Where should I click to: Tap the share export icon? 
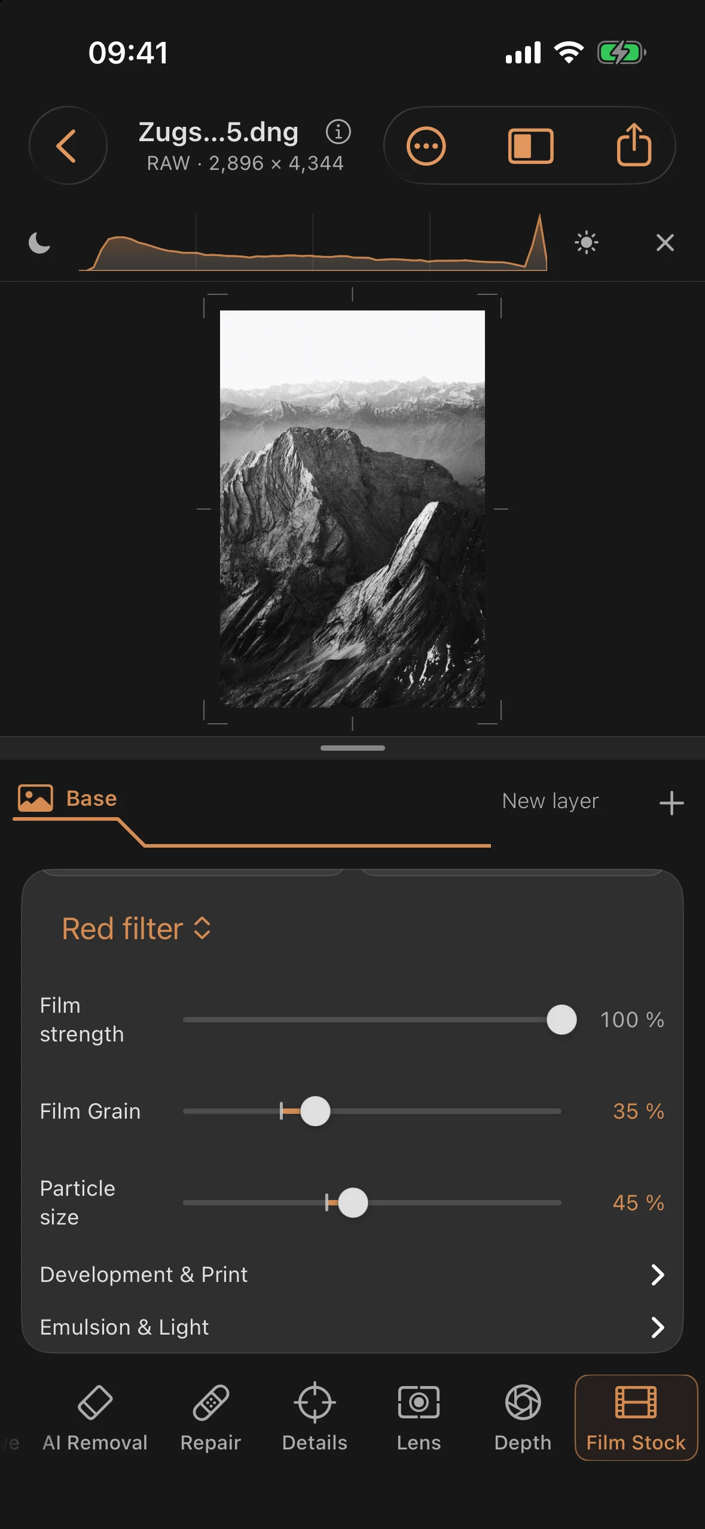click(634, 144)
